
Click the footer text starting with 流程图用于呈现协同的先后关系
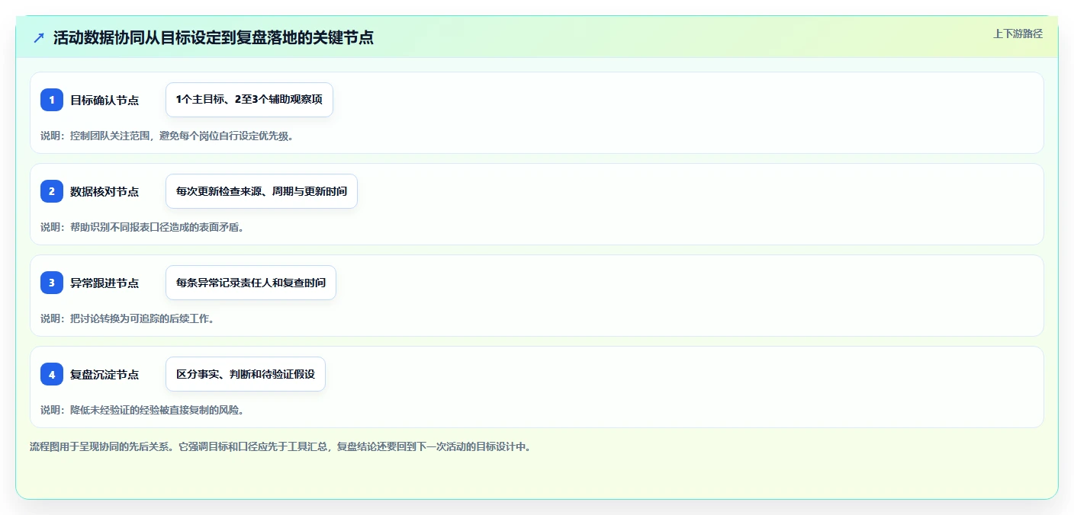pyautogui.click(x=280, y=446)
